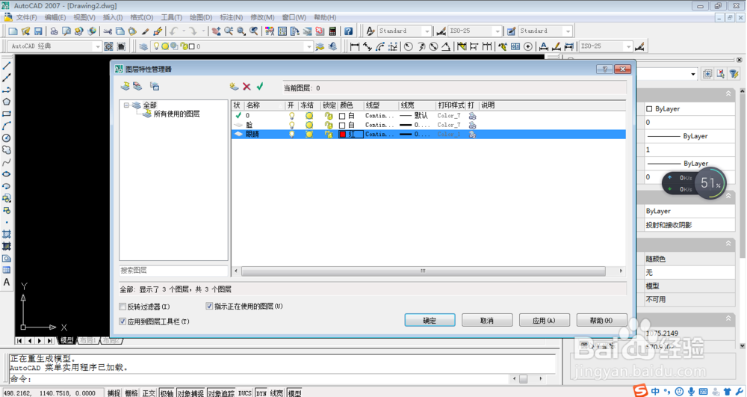Select the Rectangle draw tool
The height and width of the screenshot is (397, 747).
(7, 114)
